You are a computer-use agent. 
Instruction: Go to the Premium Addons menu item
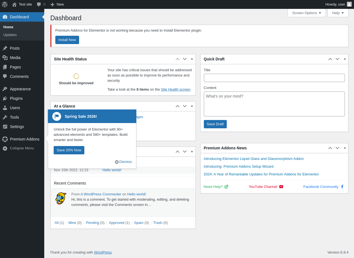coord(25,139)
